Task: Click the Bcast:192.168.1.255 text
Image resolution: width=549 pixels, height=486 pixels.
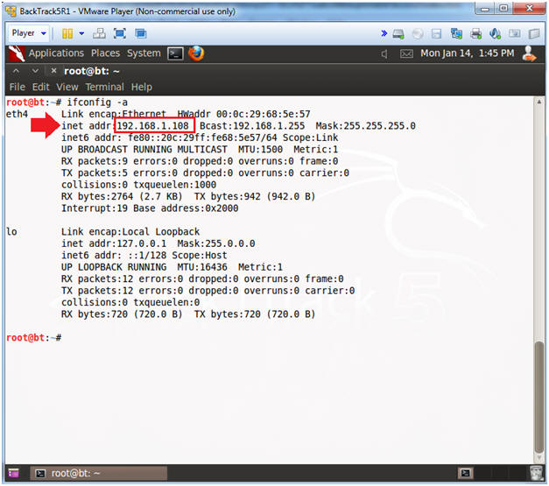Action: tap(252, 126)
